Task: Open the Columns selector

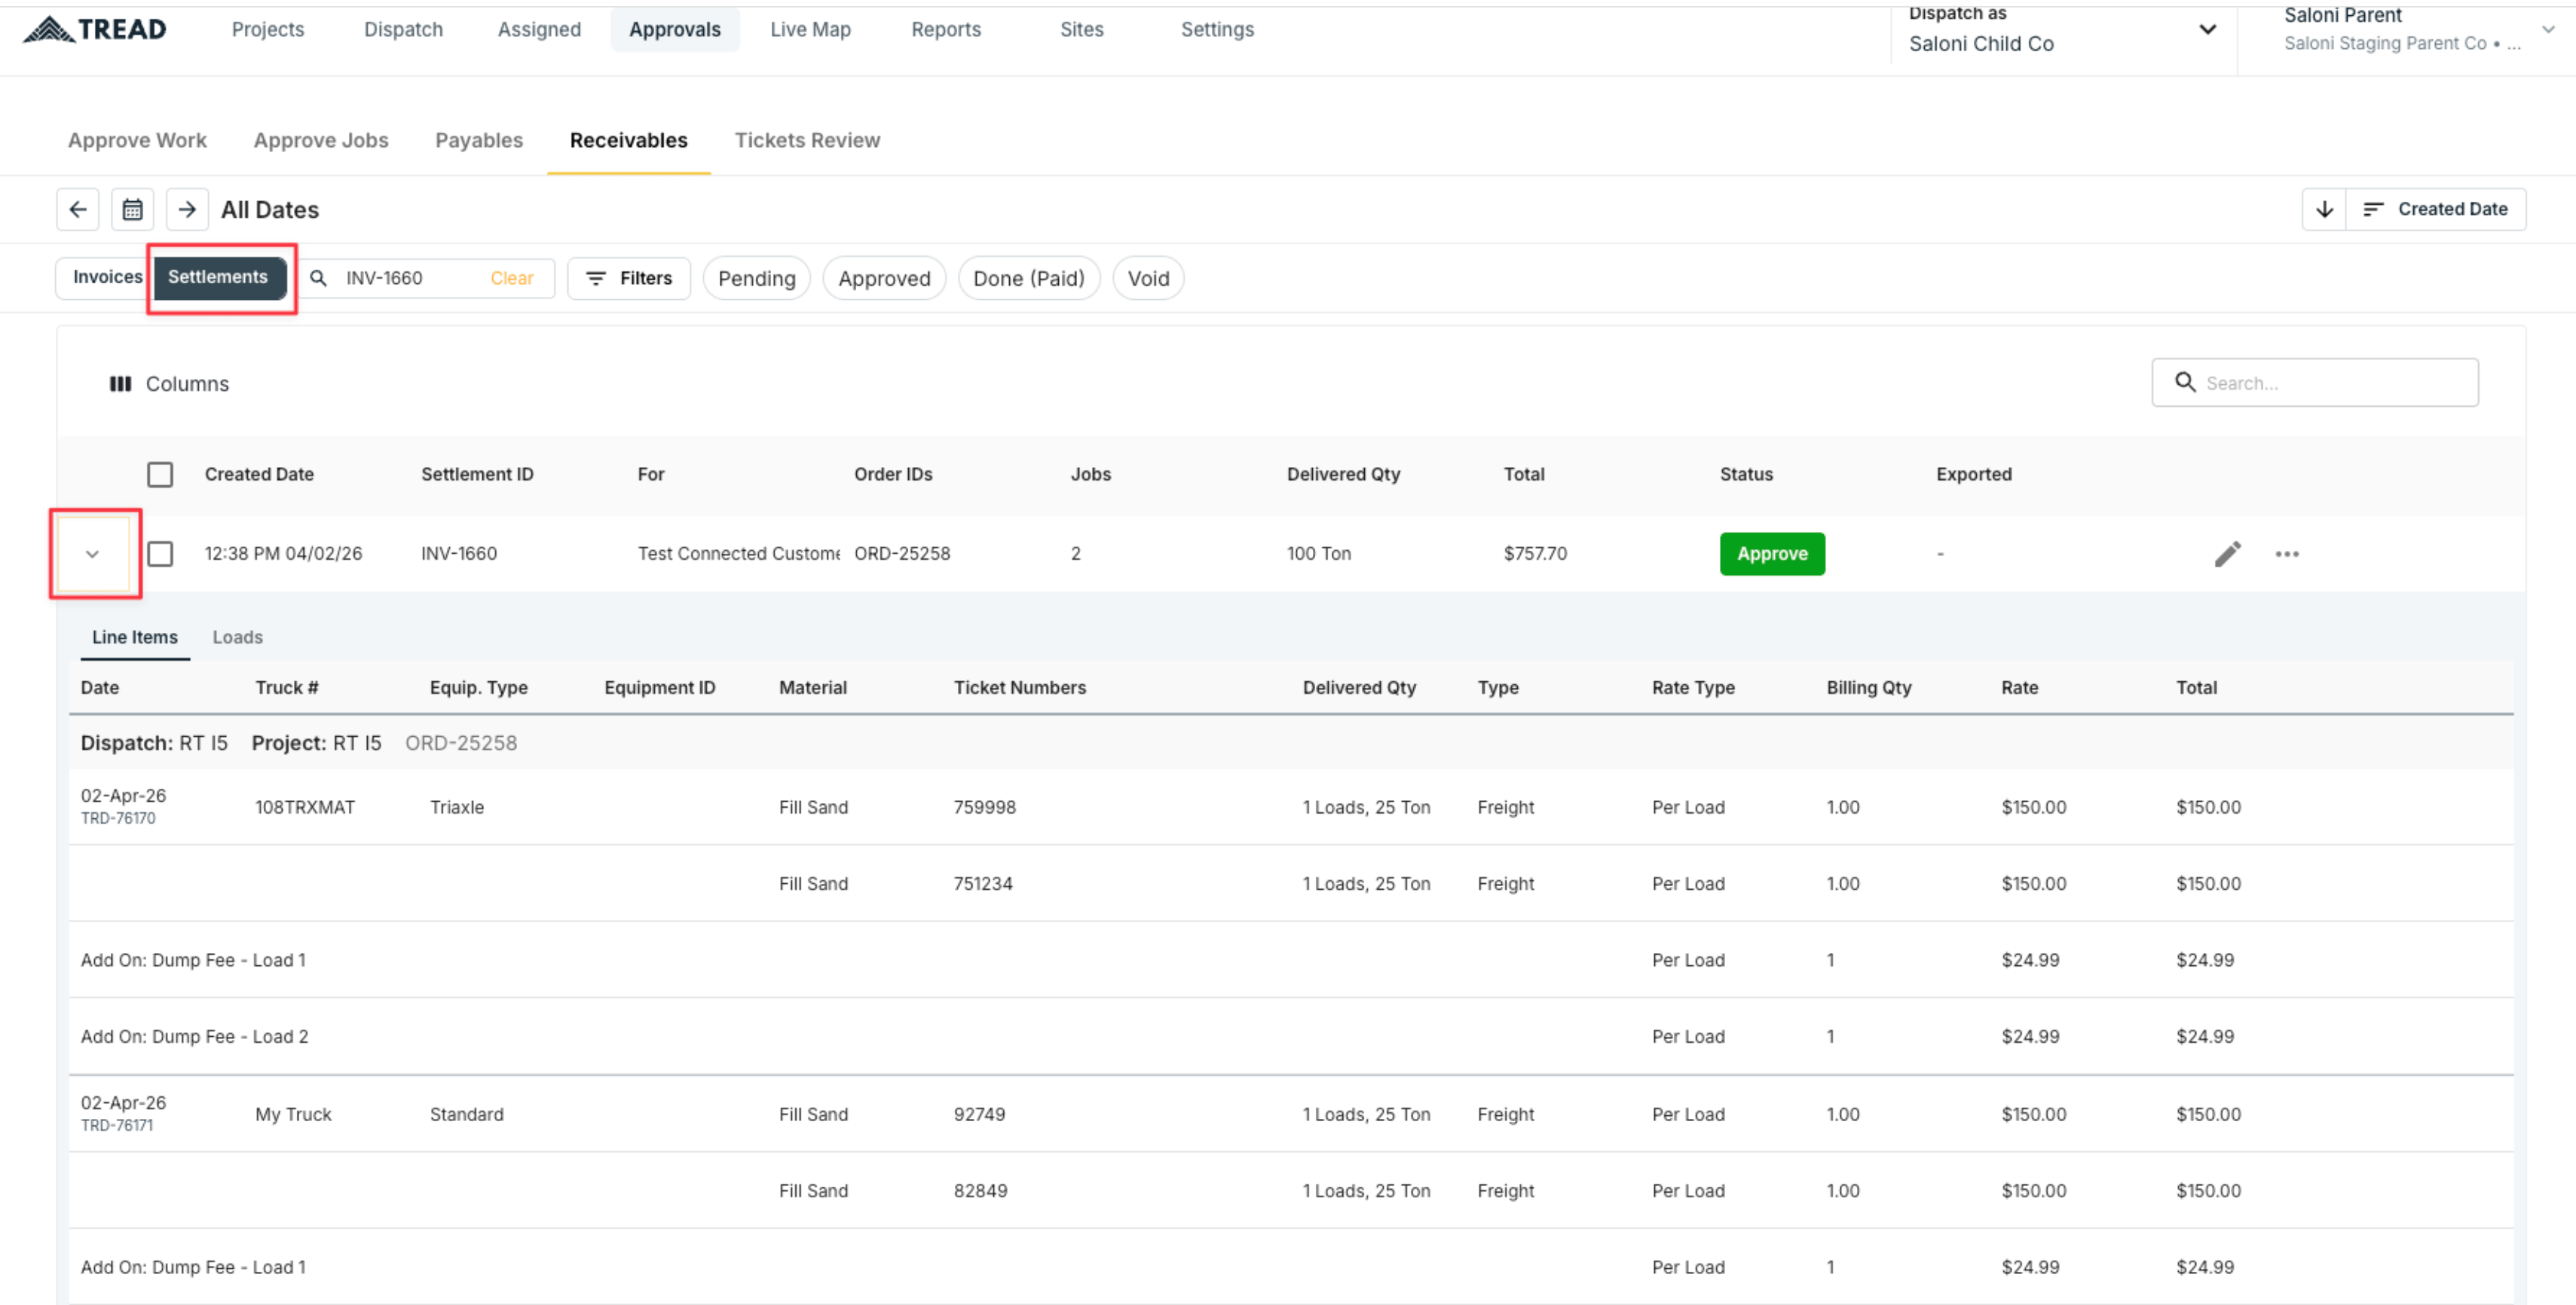Action: tap(169, 384)
